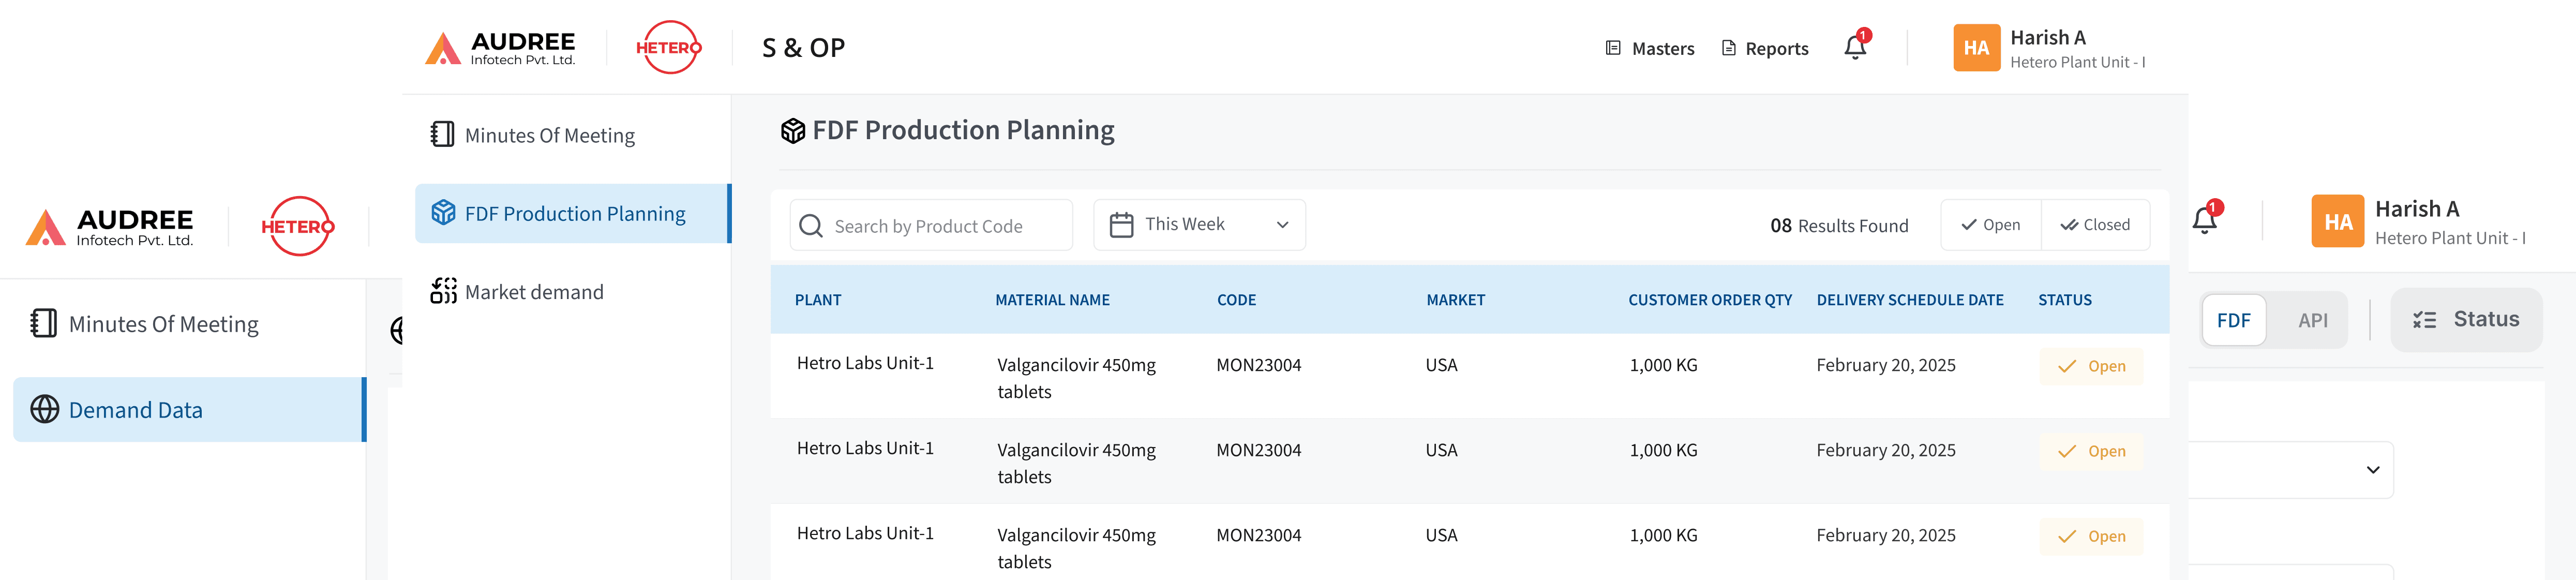Click the notification bell in the right panel
Viewport: 2576px width, 580px height.
2205,220
